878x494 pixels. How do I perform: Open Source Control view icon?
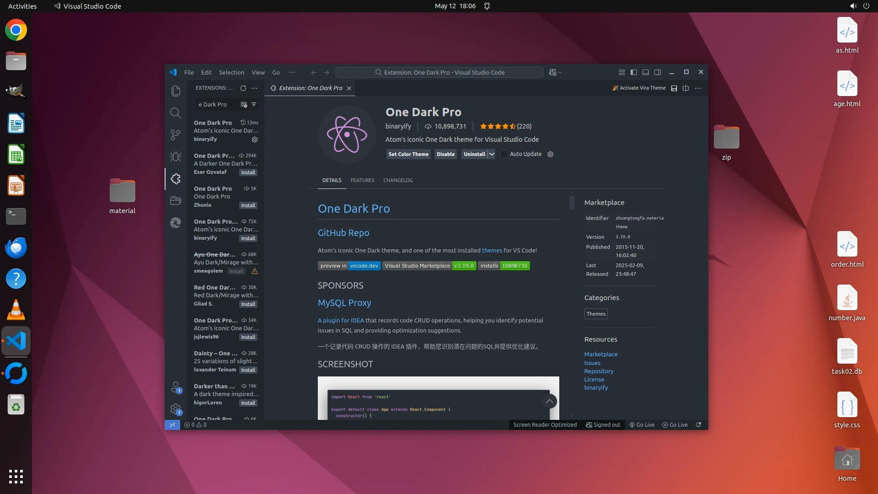176,135
